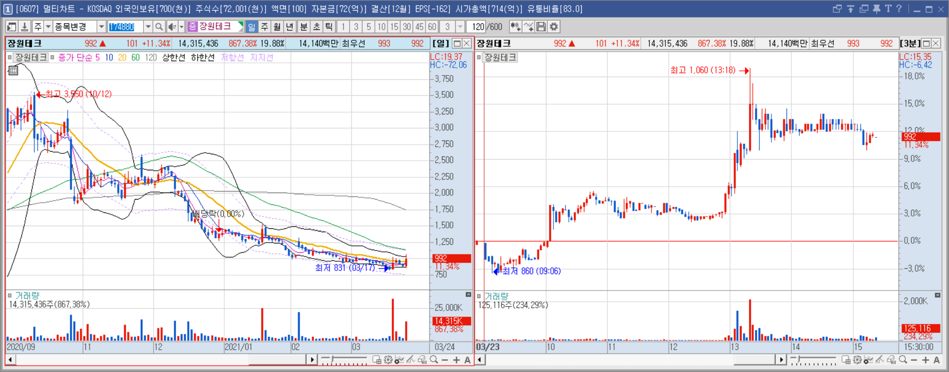
Task: Expand the stock code history dropdown
Action: tap(148, 27)
